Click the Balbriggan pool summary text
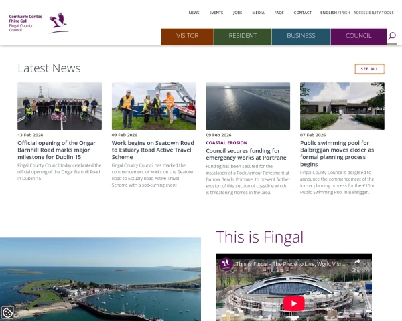 337,183
